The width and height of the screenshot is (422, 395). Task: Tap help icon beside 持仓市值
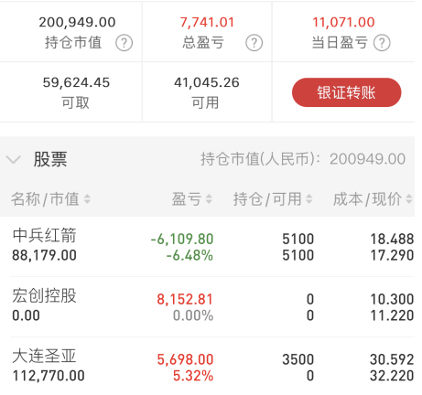124,43
